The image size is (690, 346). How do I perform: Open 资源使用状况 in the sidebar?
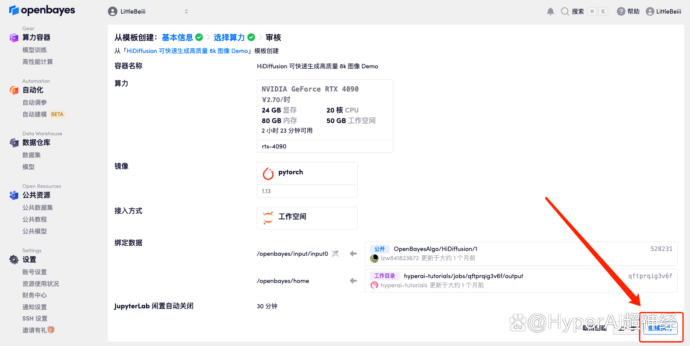[41, 284]
